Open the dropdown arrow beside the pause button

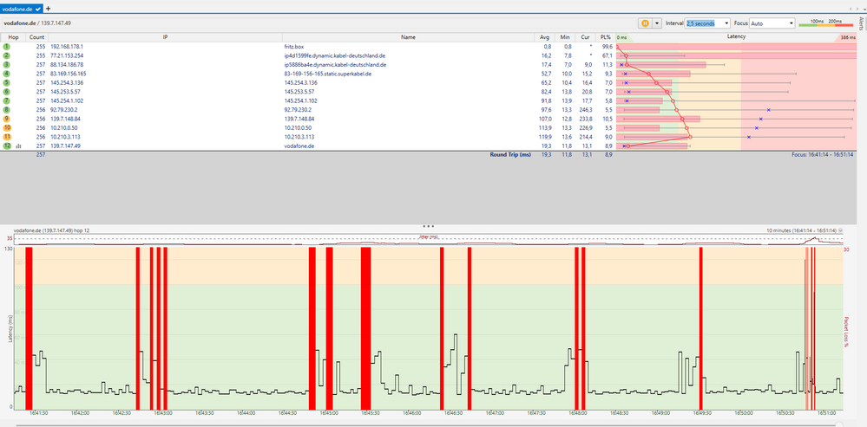coord(657,23)
